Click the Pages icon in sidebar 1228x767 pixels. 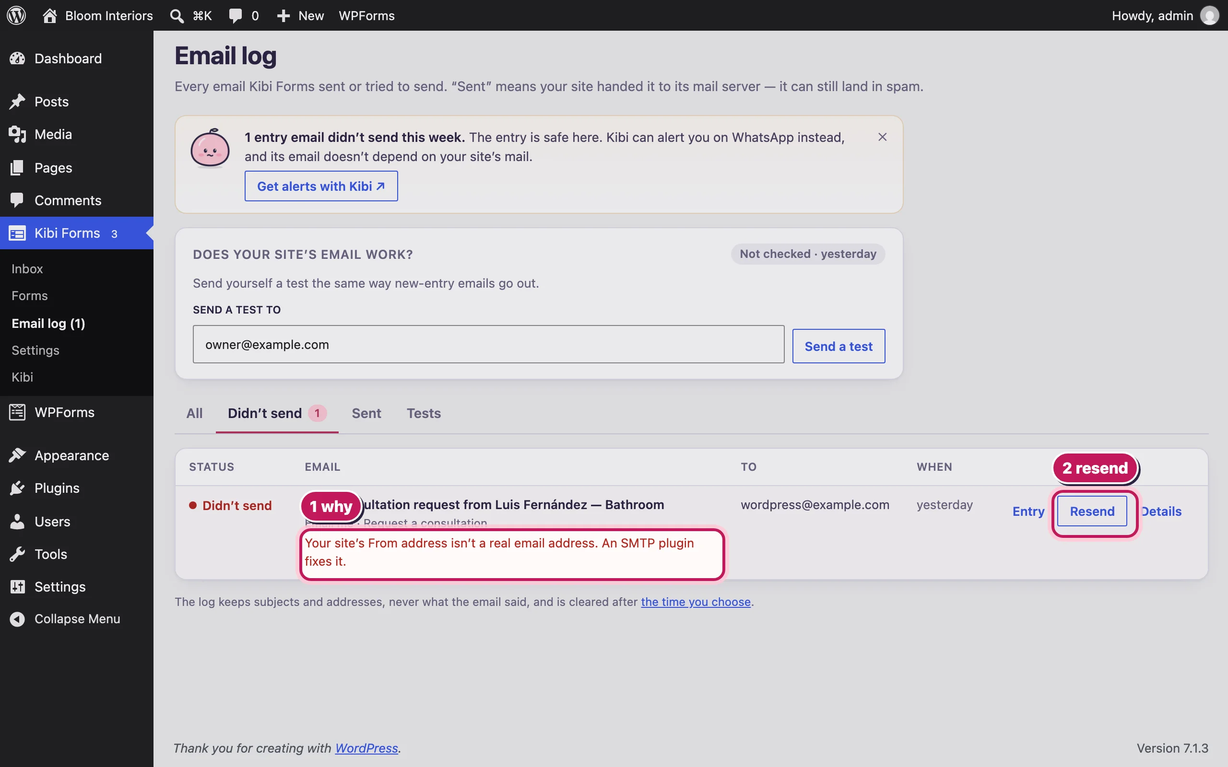click(17, 167)
